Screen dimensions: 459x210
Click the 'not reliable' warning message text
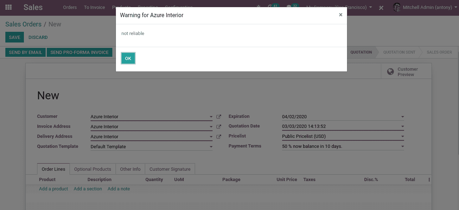click(133, 34)
